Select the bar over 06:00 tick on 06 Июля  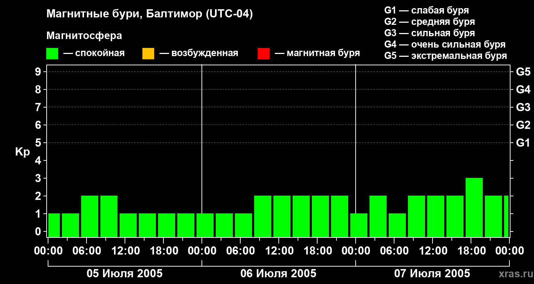pyautogui.click(x=244, y=225)
